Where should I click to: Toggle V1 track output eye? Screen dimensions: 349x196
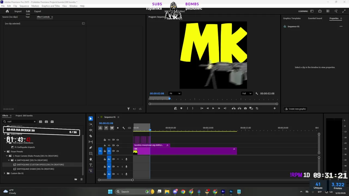click(118, 151)
